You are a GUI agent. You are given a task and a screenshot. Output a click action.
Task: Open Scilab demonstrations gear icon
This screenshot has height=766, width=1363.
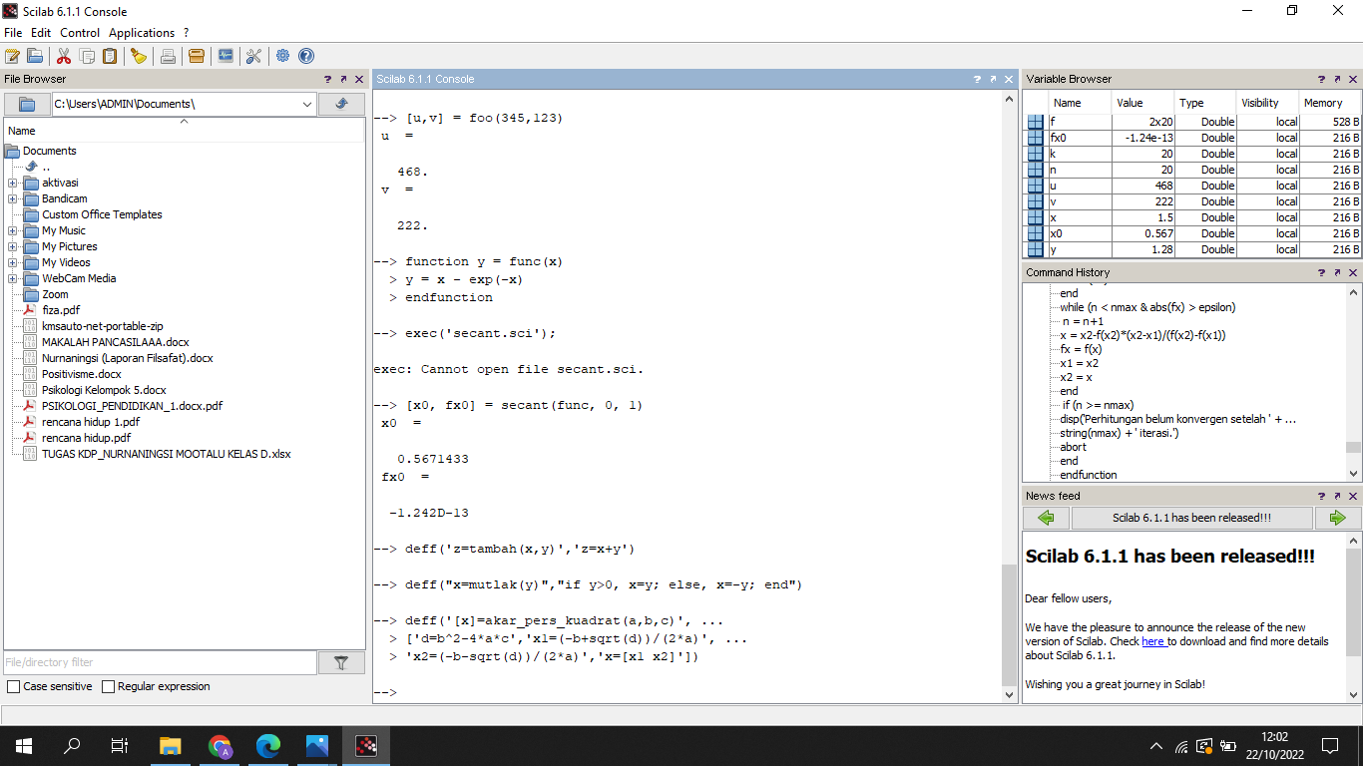[283, 56]
